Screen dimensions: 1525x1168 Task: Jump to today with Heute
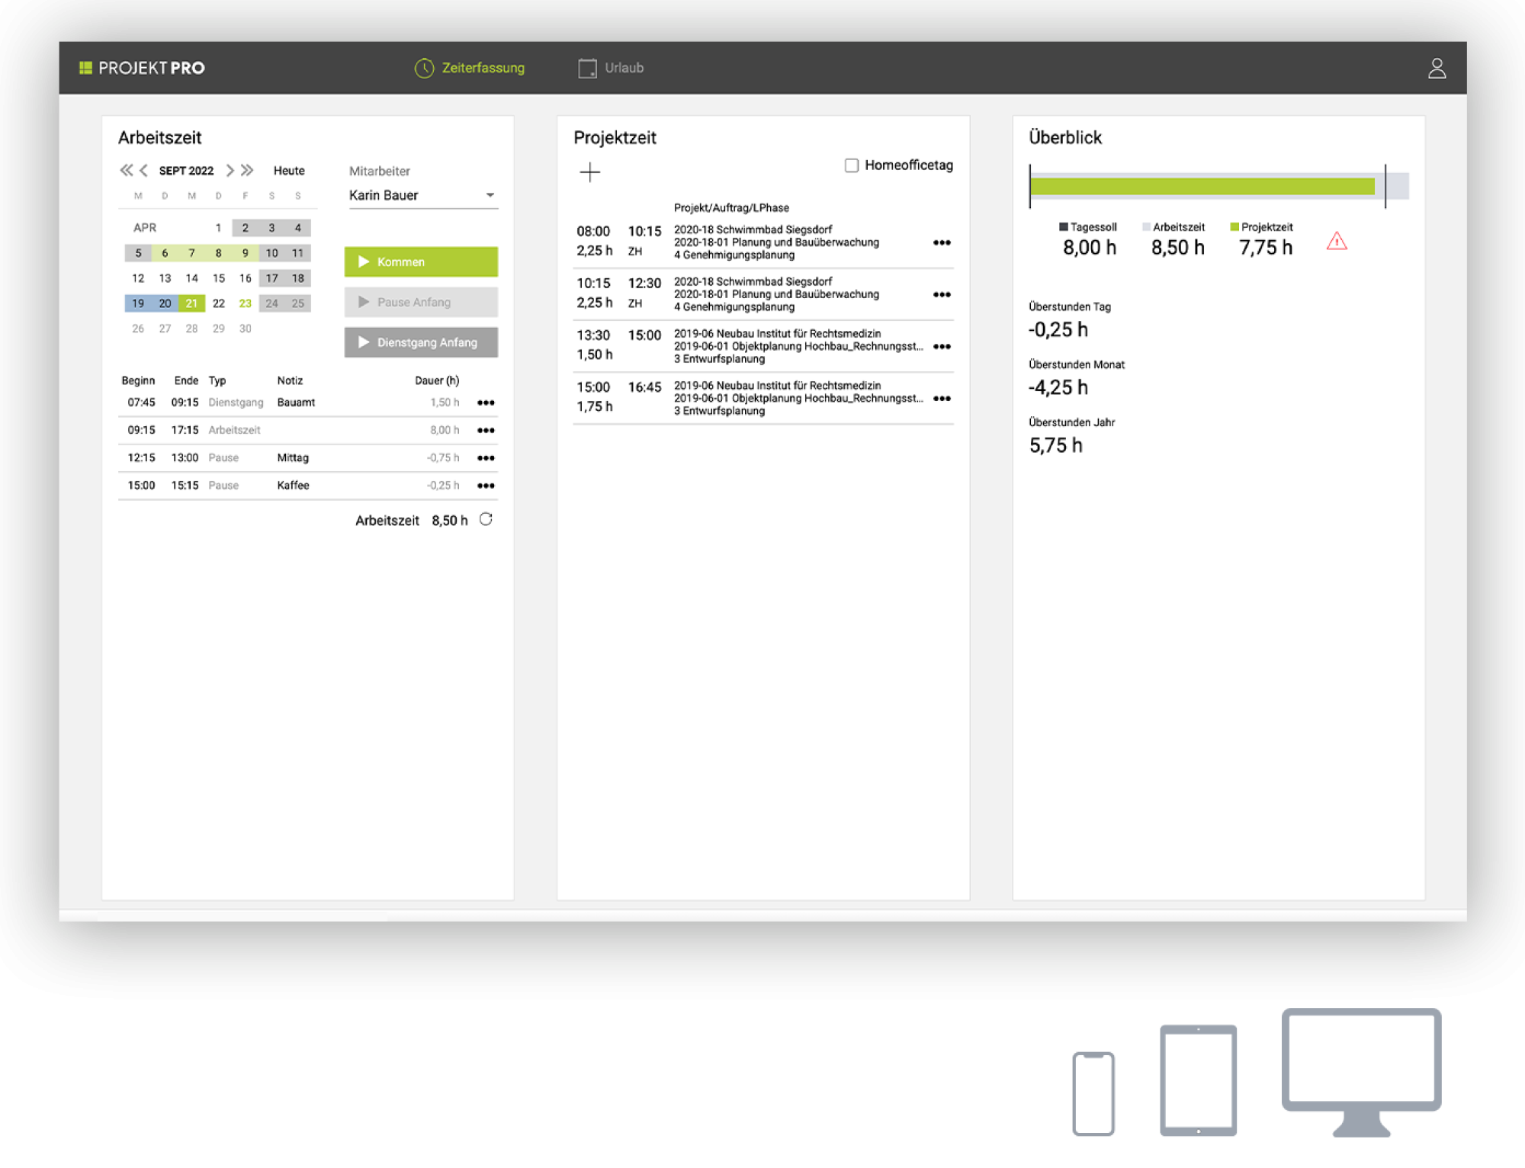point(289,171)
